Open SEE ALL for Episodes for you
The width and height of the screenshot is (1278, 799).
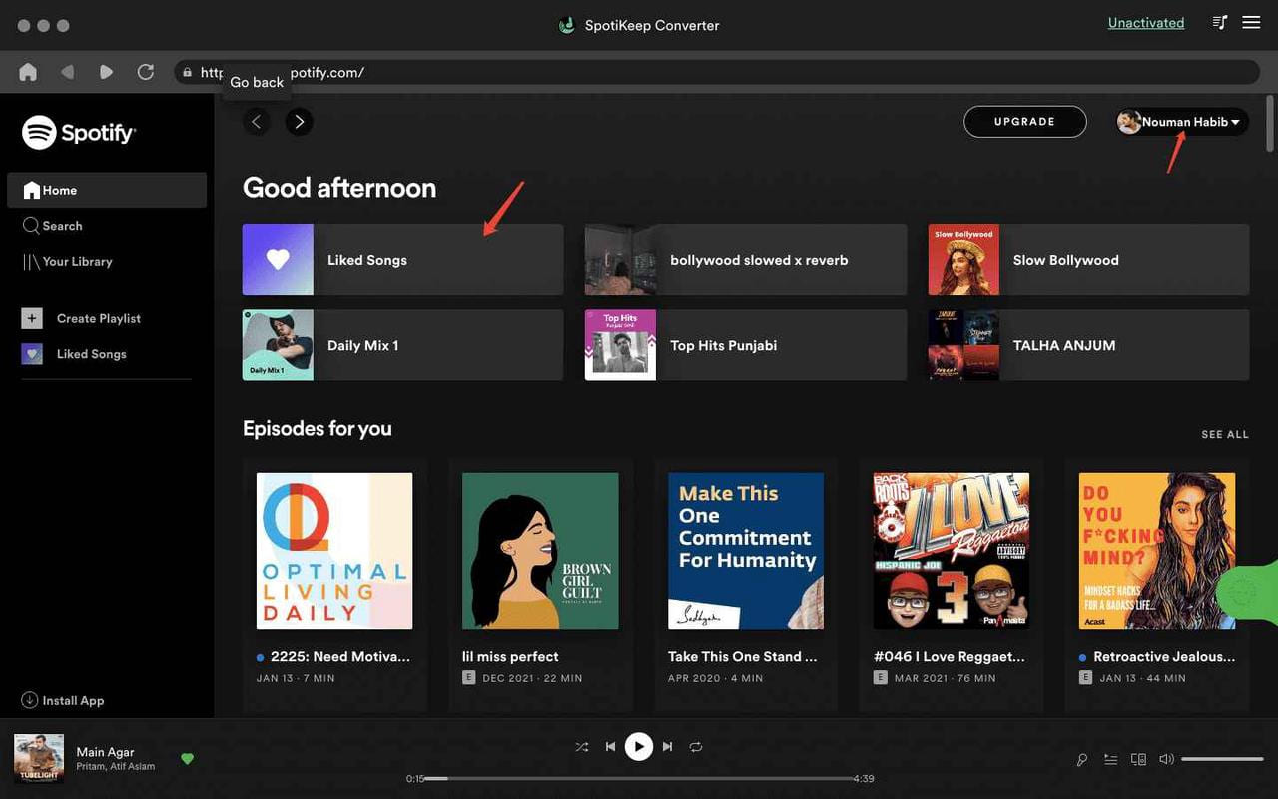pyautogui.click(x=1225, y=434)
